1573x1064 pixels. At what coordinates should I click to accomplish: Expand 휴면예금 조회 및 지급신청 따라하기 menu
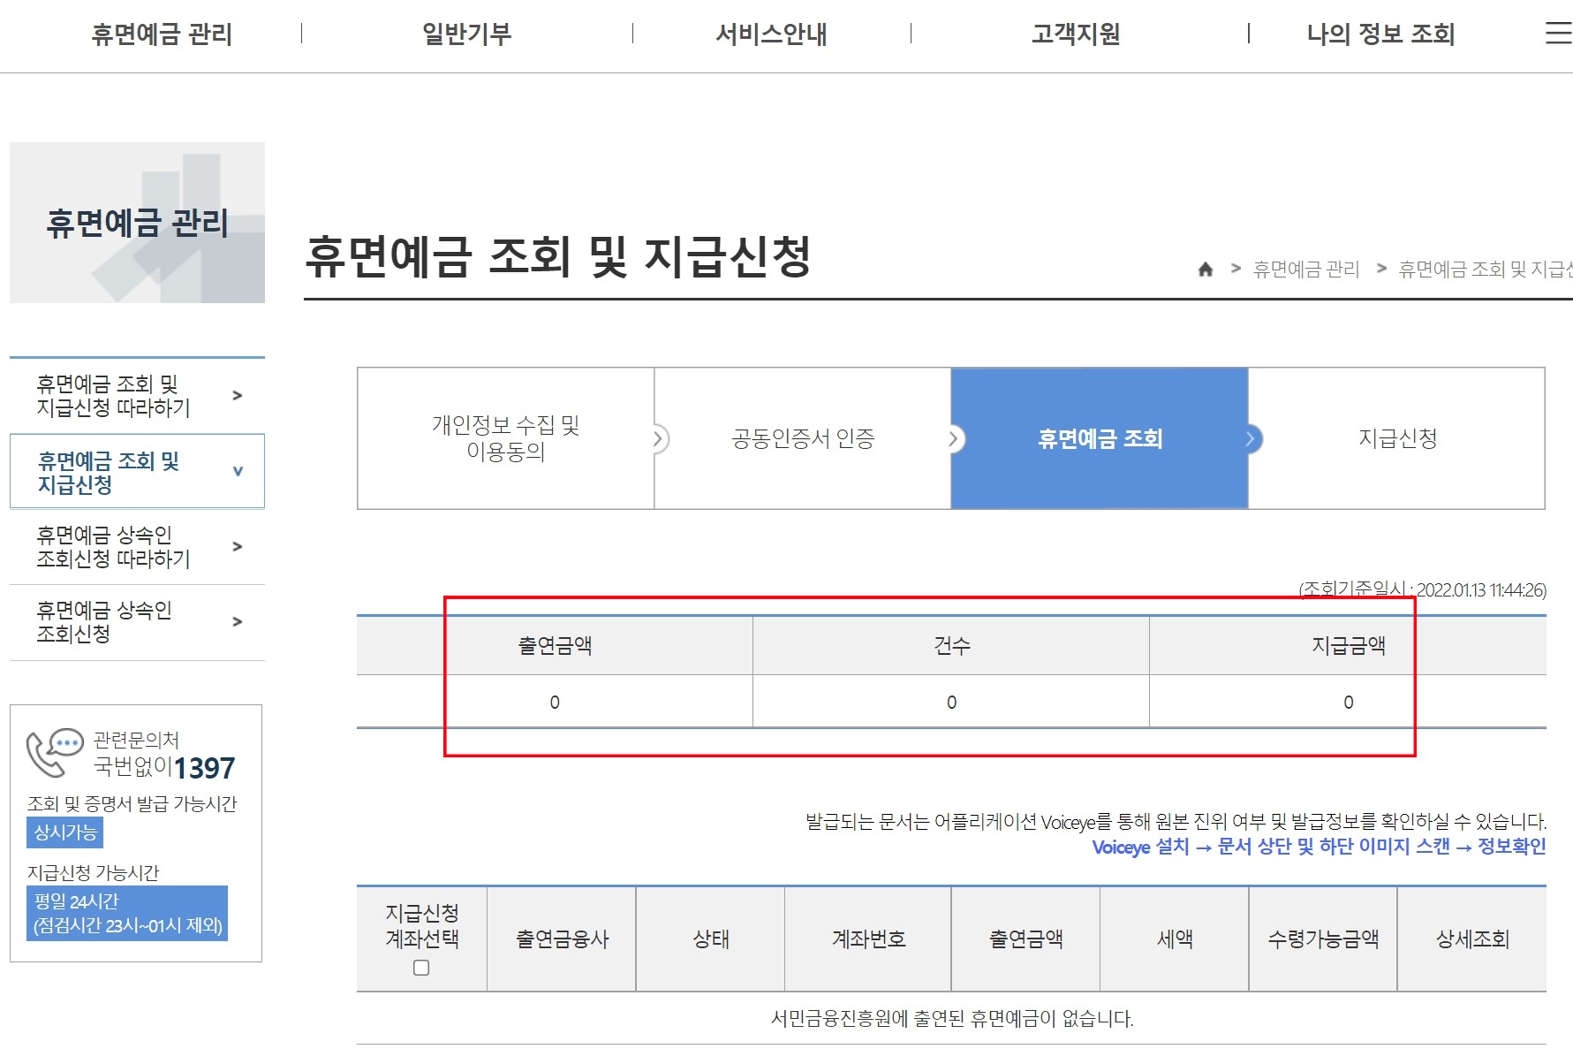click(x=136, y=394)
